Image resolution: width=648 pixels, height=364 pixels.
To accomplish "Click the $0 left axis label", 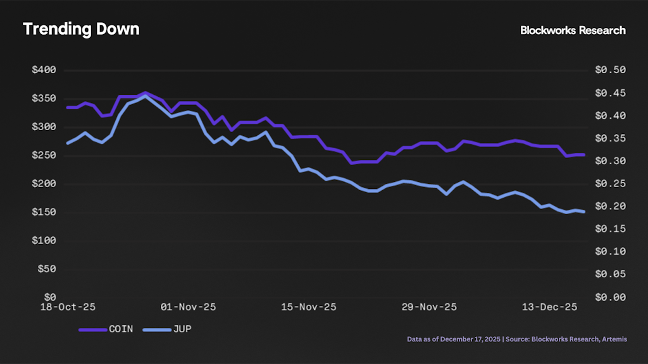I will tap(51, 297).
